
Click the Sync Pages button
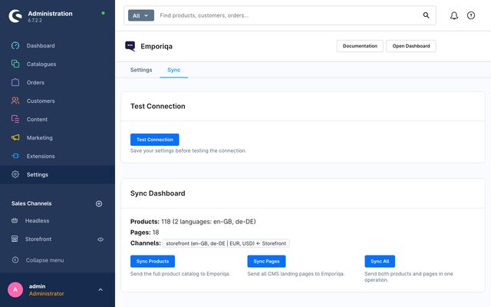266,261
